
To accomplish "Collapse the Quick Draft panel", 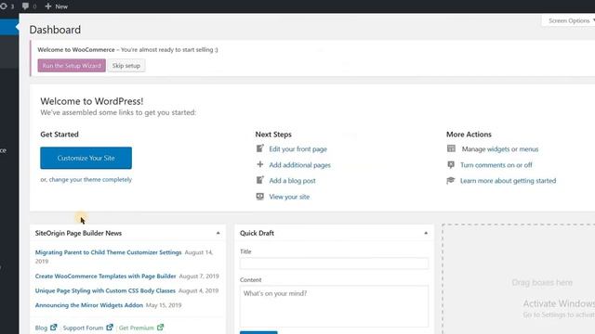I will click(426, 233).
